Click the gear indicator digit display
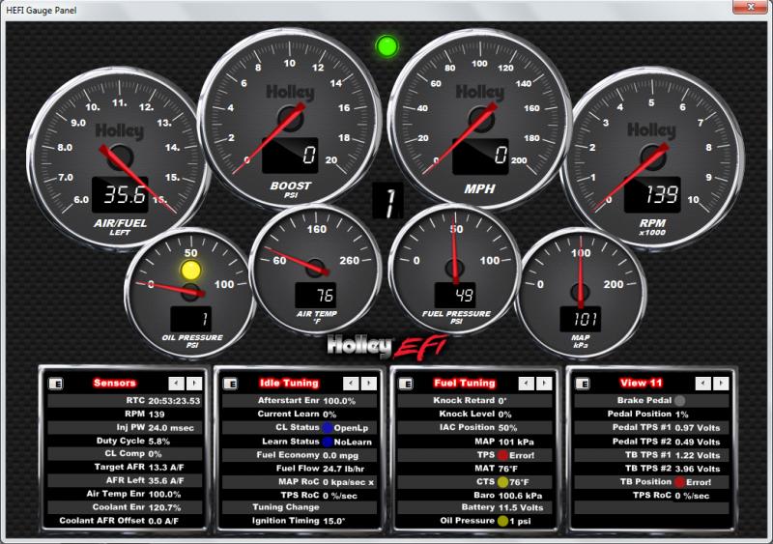 (388, 201)
